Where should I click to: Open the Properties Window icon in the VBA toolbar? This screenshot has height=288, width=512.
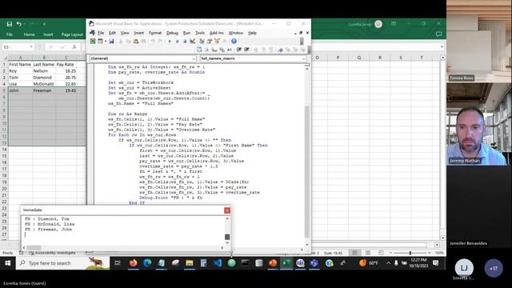pyautogui.click(x=210, y=41)
